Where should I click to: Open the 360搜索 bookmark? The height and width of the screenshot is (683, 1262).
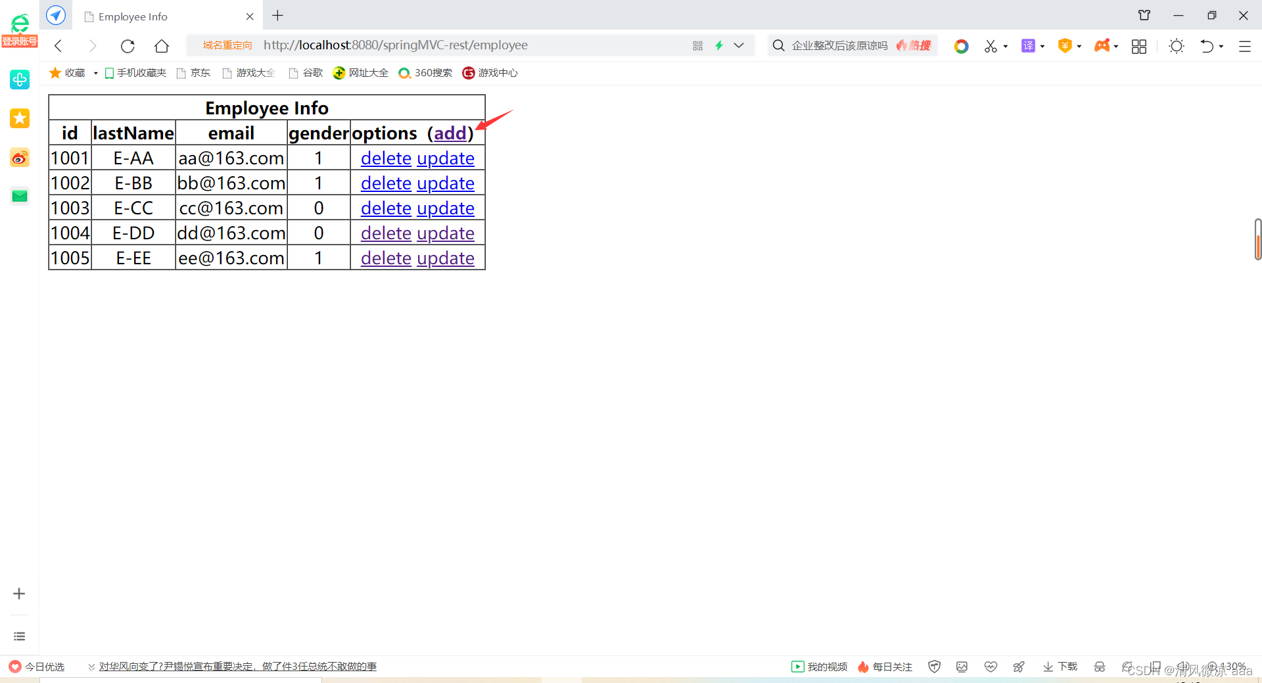click(x=426, y=73)
